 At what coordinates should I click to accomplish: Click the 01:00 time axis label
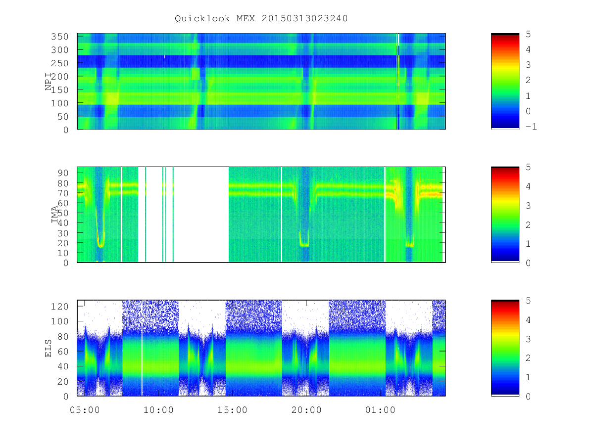click(x=380, y=410)
